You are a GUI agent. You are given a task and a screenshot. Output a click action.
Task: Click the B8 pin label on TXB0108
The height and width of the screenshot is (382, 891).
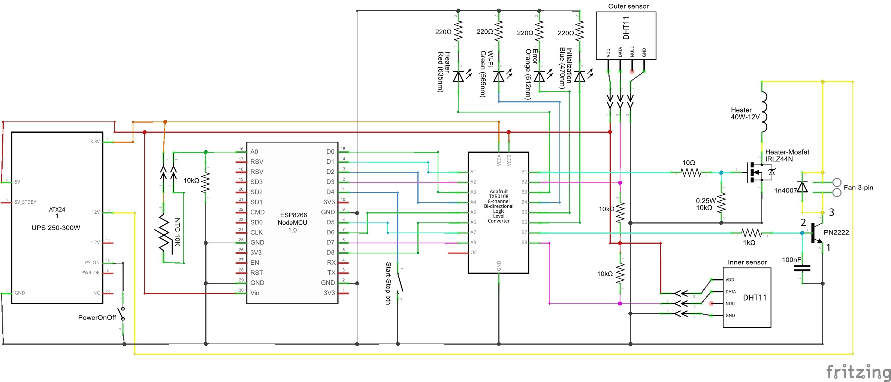point(524,242)
